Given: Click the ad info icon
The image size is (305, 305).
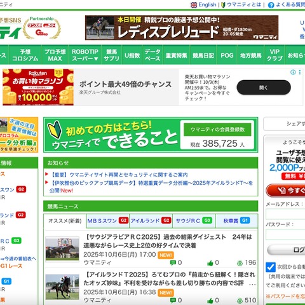Looking at the screenshot, I should click(x=293, y=72).
